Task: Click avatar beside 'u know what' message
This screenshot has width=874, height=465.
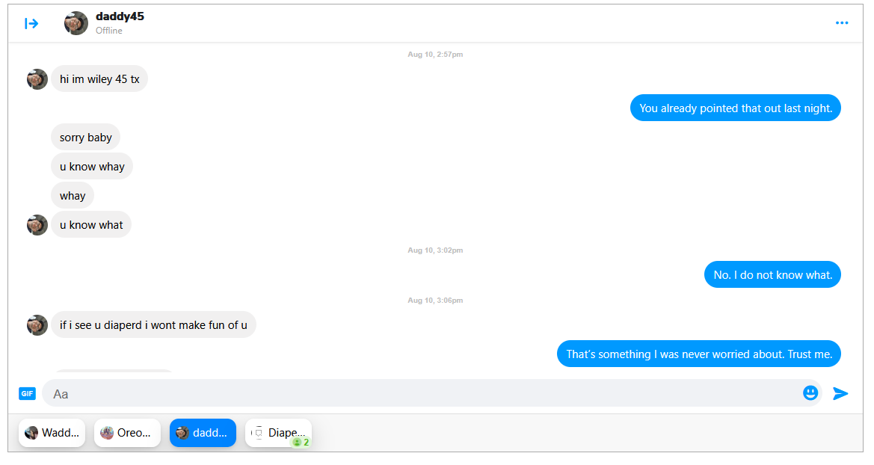Action: 37,225
